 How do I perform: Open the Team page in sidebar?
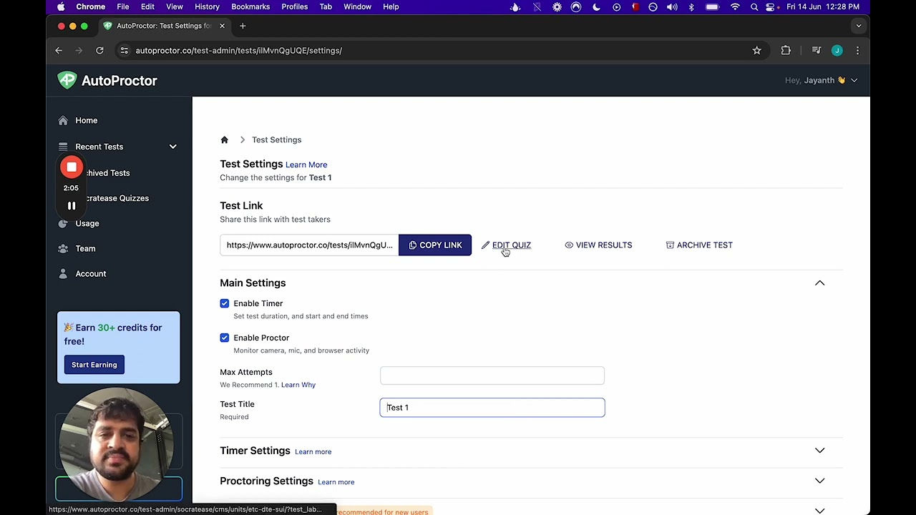click(85, 248)
